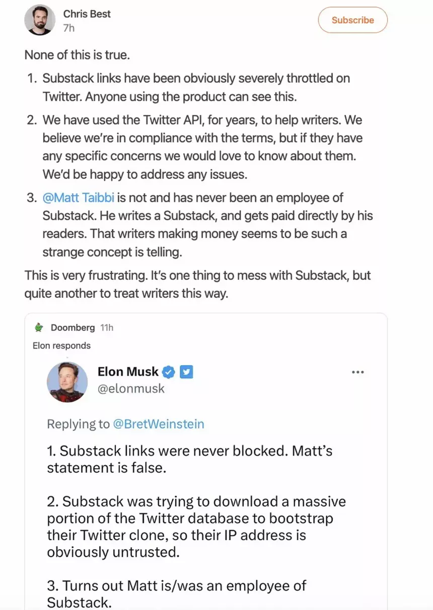Select the Chris Best author name
Image resolution: width=433 pixels, height=610 pixels.
[x=87, y=14]
